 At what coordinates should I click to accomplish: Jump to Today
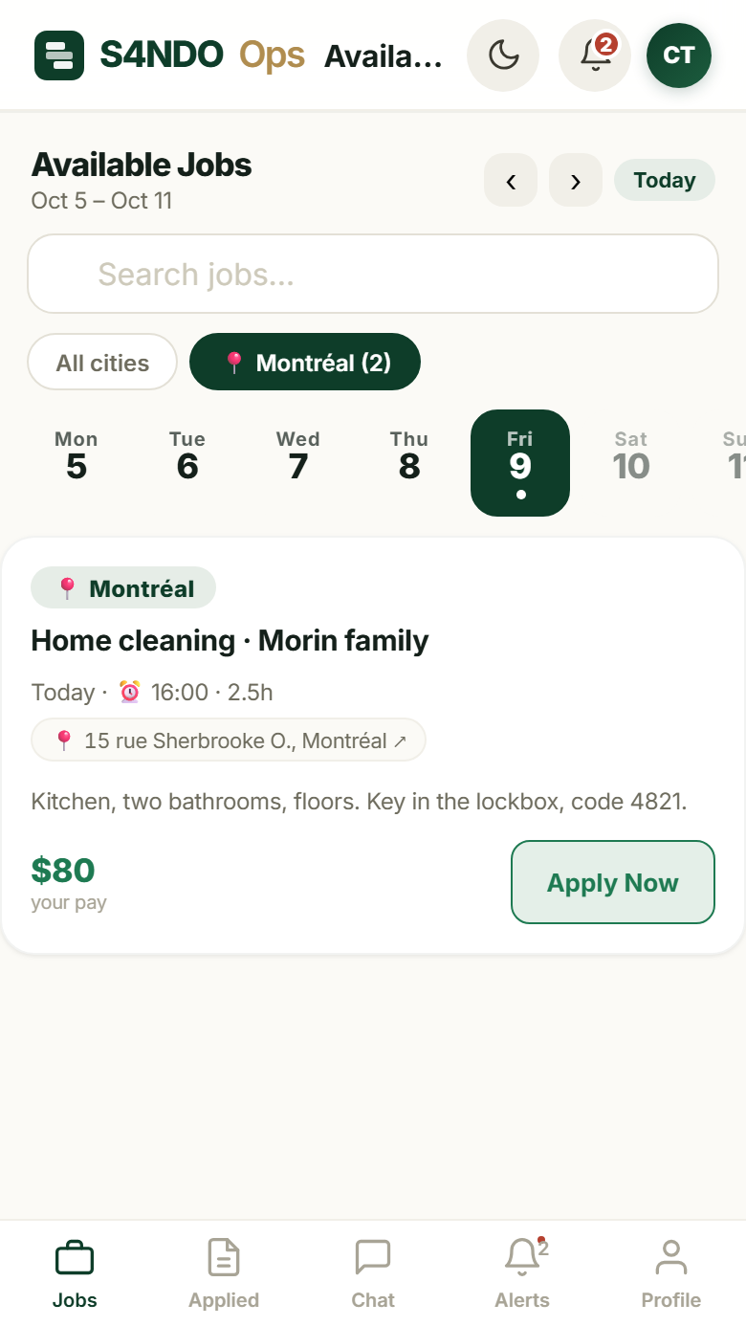tap(665, 180)
